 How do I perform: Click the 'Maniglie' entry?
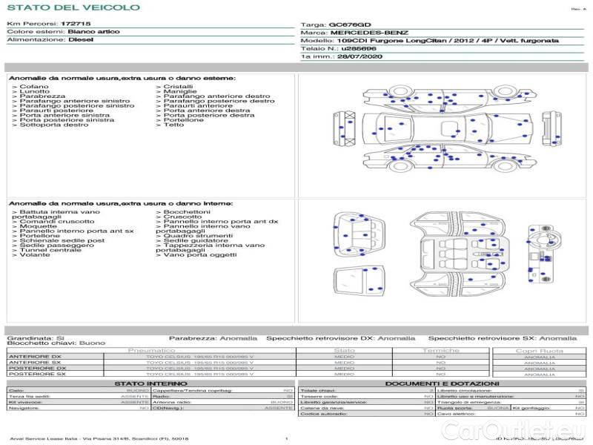[176, 91]
